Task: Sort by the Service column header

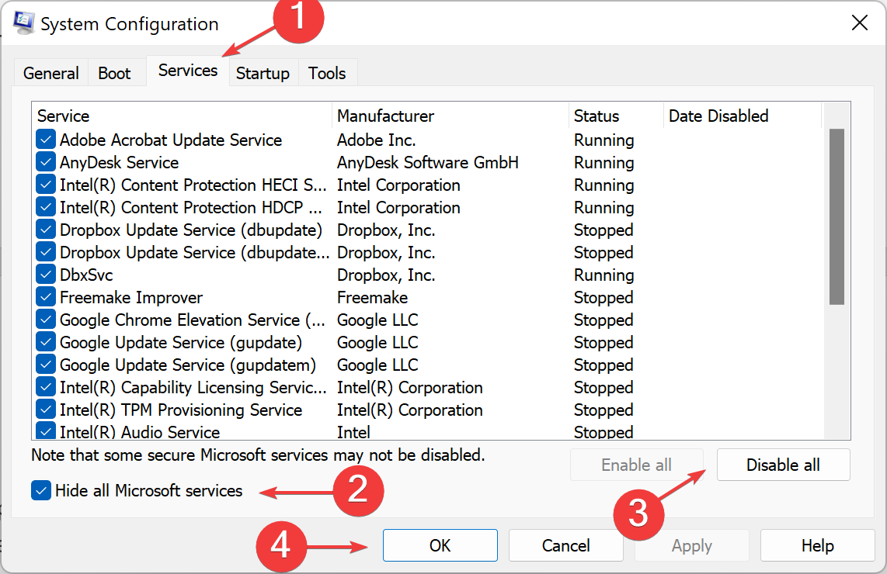Action: click(182, 116)
